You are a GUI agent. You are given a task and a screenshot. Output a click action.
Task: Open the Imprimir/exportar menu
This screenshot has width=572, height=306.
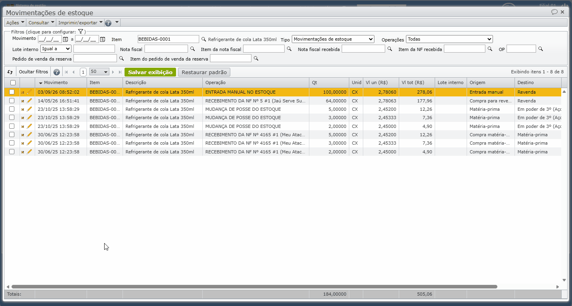(x=81, y=23)
